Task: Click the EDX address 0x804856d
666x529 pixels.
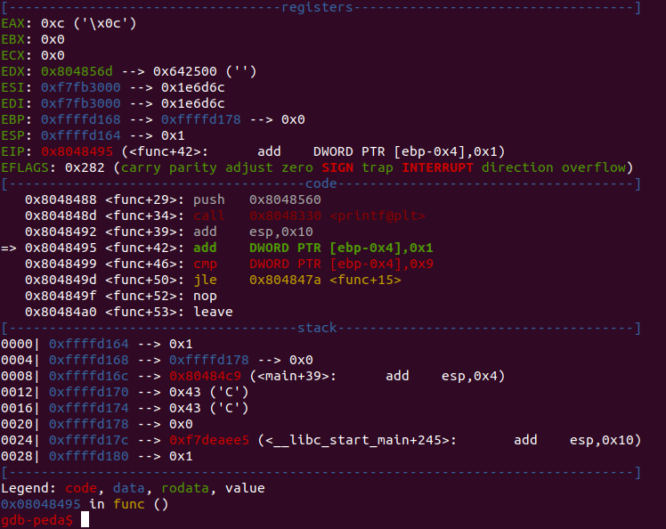Action: pos(77,71)
